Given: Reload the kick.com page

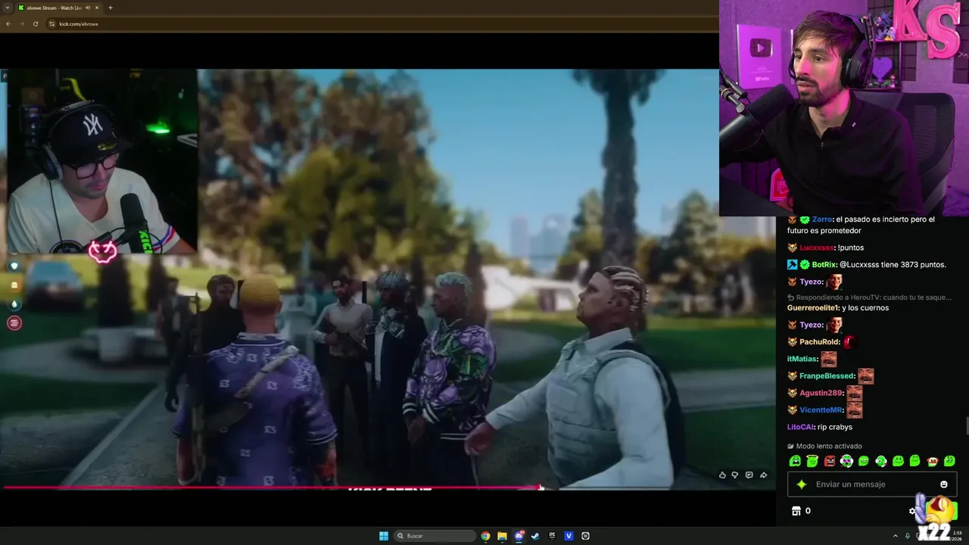Looking at the screenshot, I should coord(36,23).
